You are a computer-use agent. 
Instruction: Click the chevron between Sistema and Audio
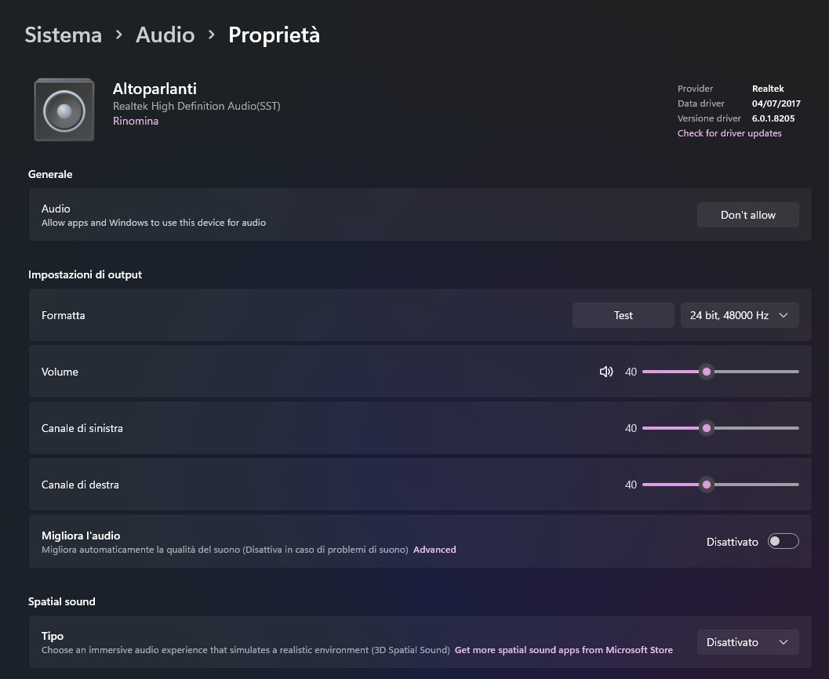[x=119, y=35]
